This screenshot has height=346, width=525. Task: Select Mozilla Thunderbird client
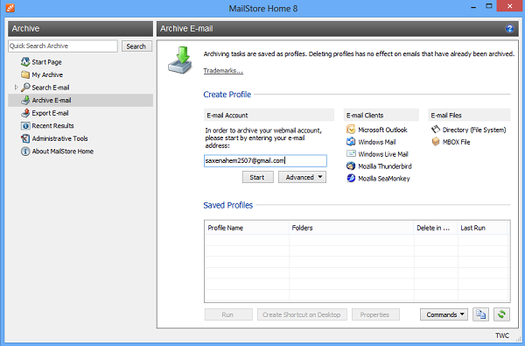coord(379,166)
